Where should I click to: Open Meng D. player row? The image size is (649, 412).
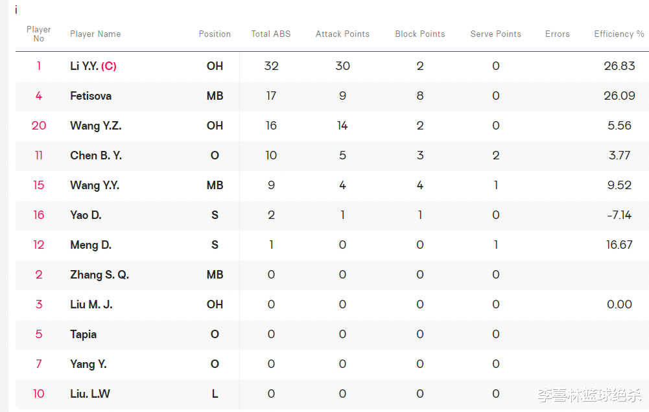[x=91, y=245]
